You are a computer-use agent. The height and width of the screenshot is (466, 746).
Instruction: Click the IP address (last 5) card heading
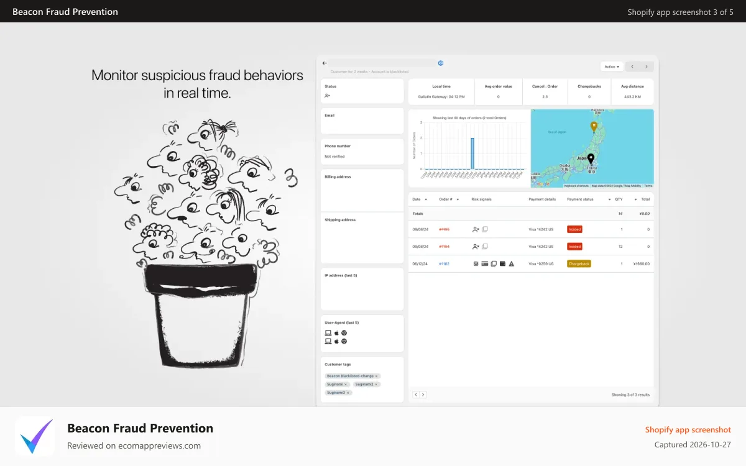(341, 275)
